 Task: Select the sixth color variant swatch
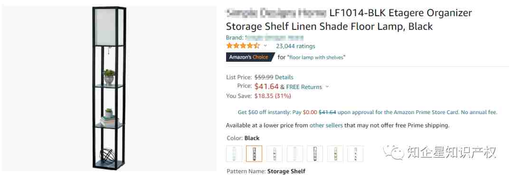click(335, 154)
